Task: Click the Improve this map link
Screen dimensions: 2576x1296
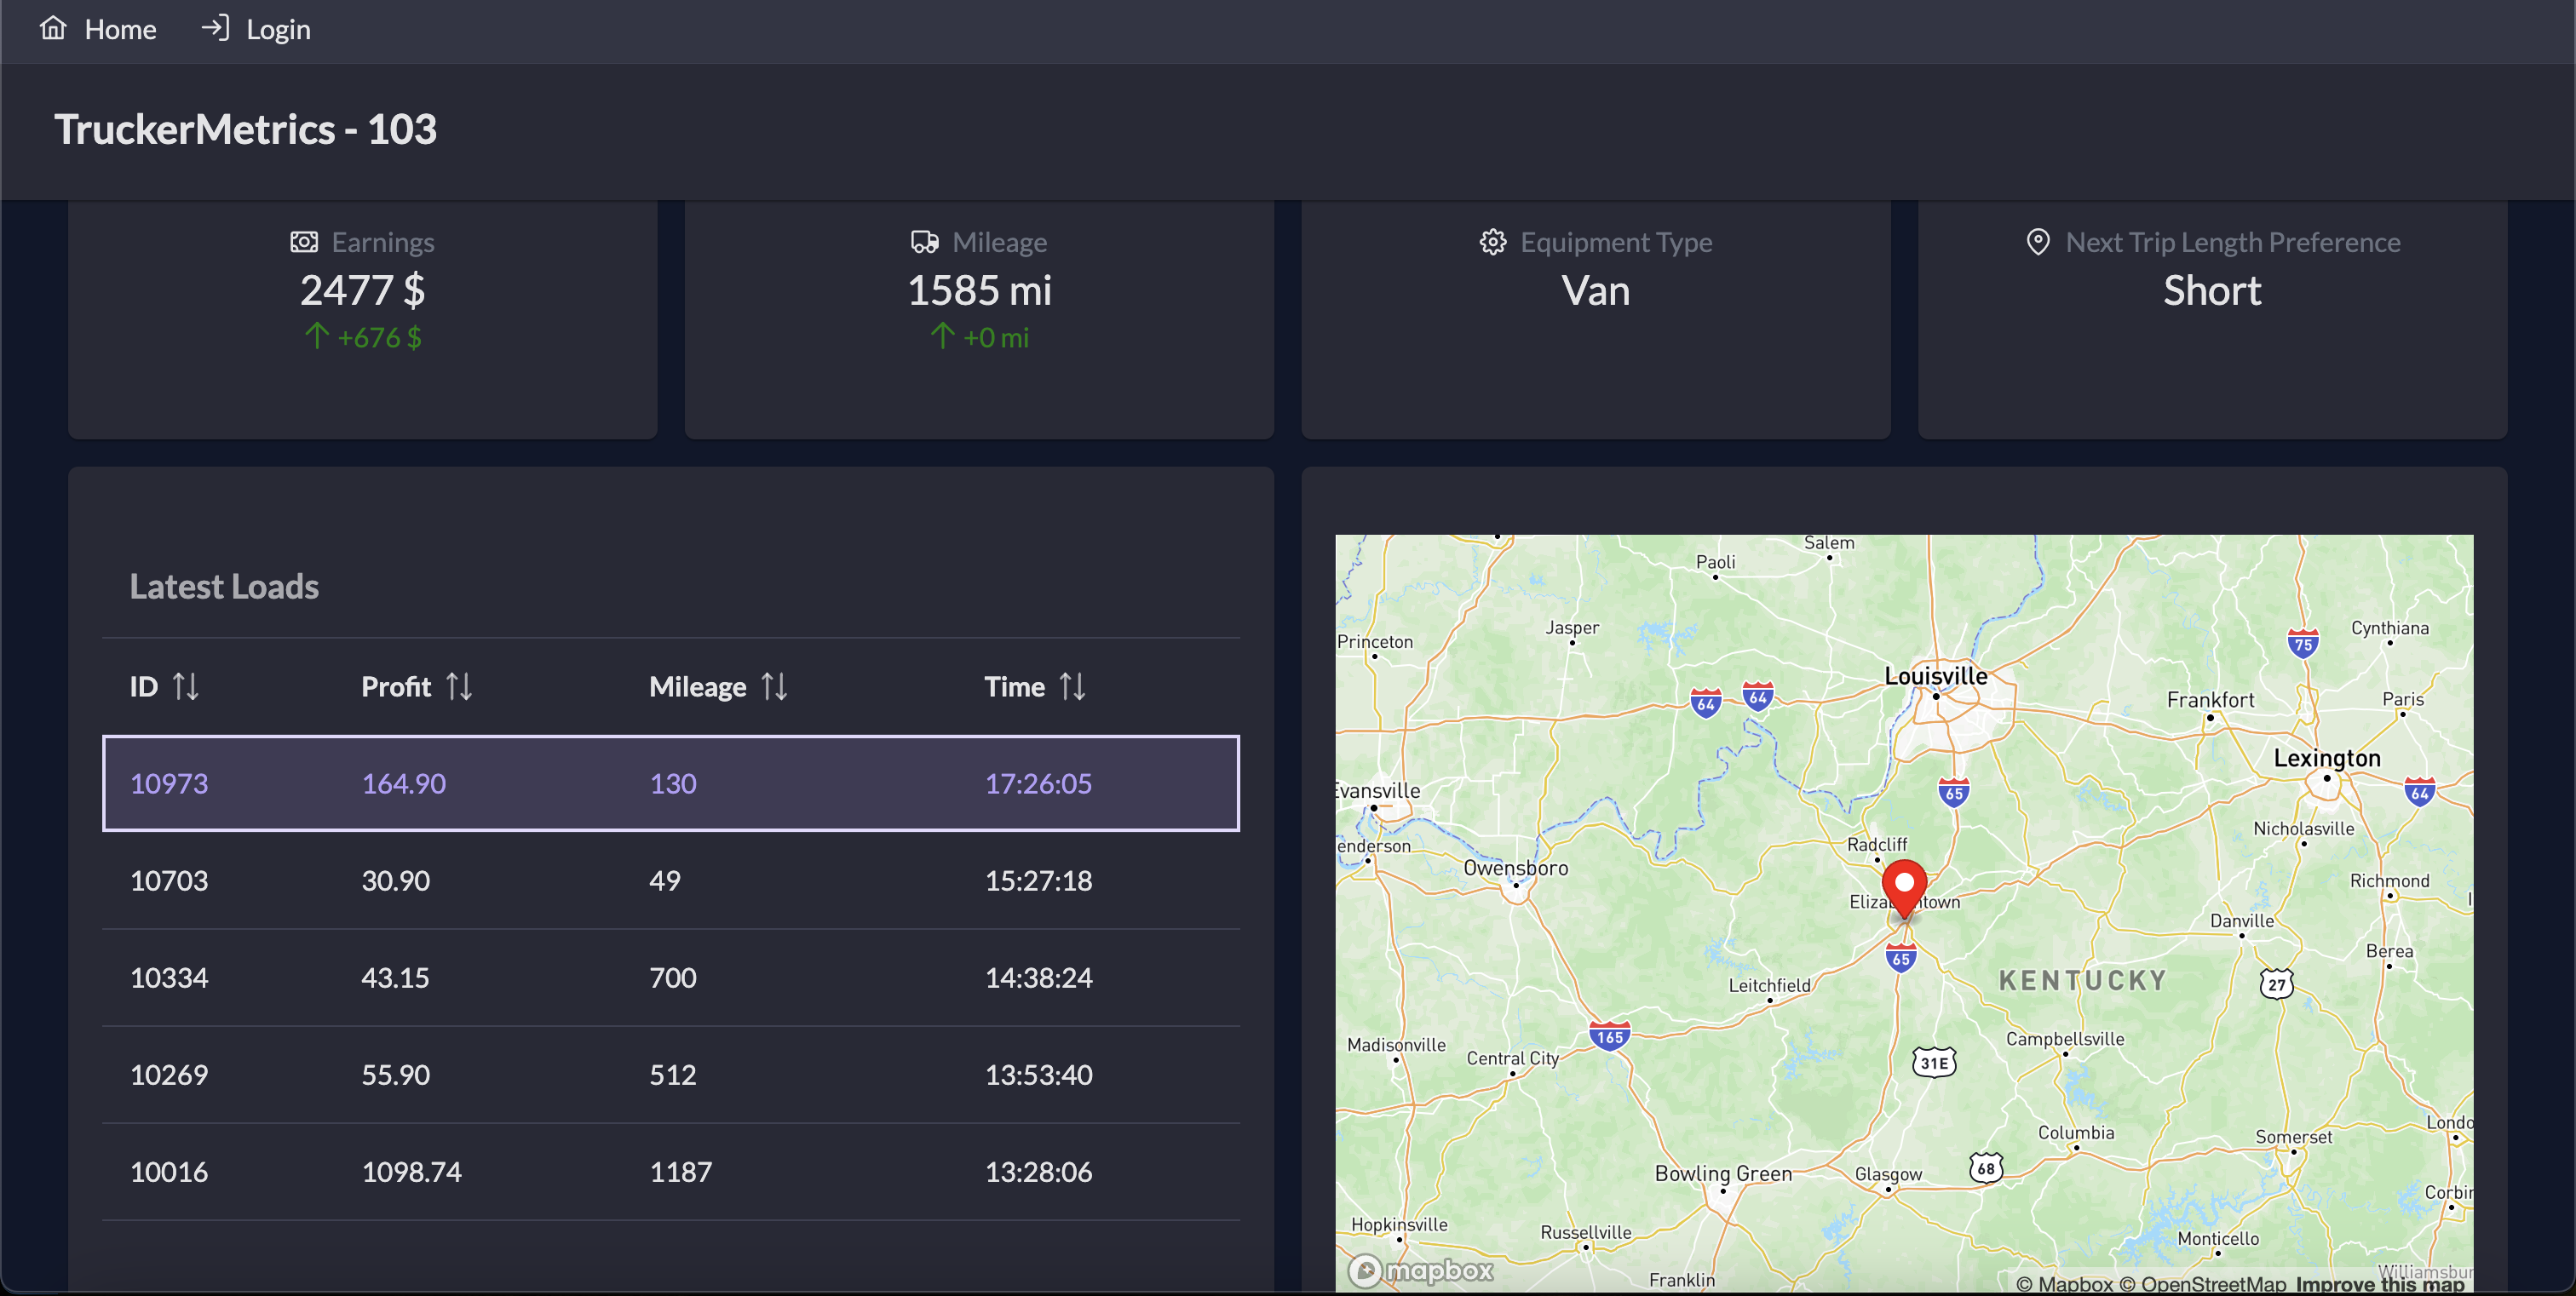Action: coord(2379,1283)
